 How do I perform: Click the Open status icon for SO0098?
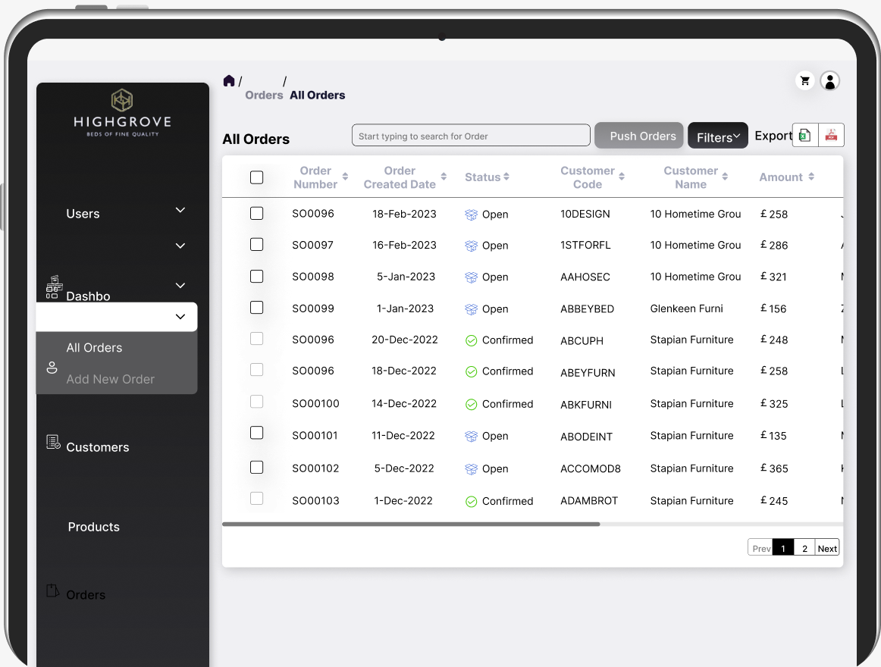coord(472,277)
